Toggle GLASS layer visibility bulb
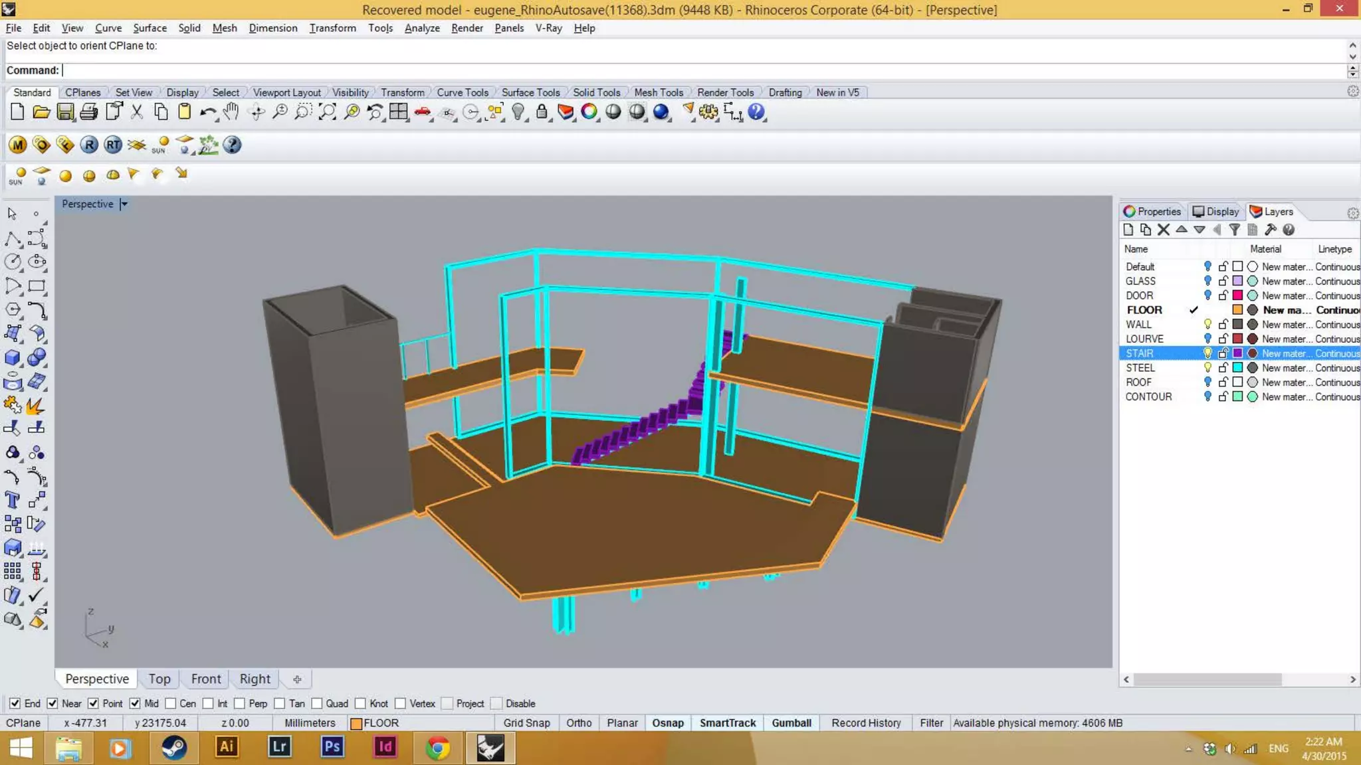The width and height of the screenshot is (1361, 765). pyautogui.click(x=1207, y=281)
